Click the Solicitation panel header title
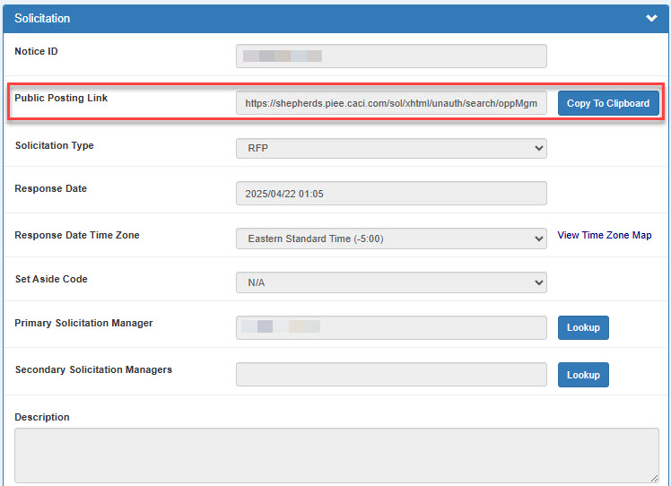The height and width of the screenshot is (486, 671). click(42, 18)
